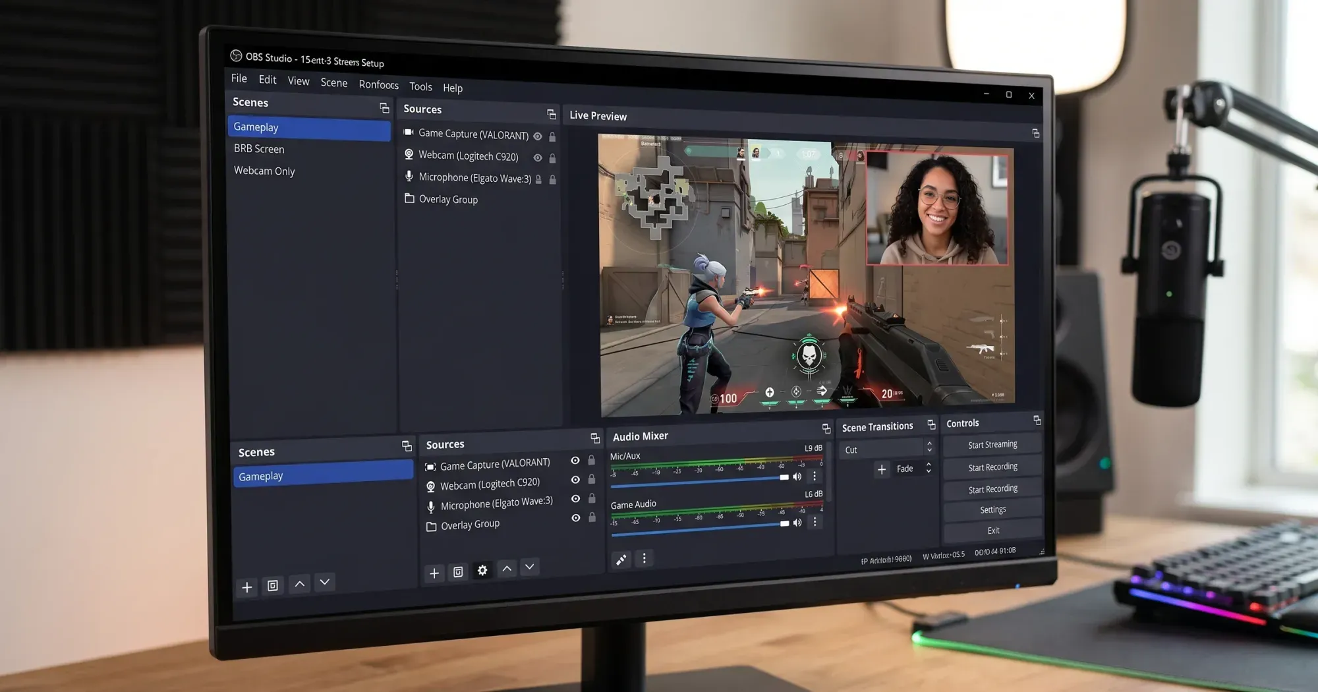Pop out the Audio Mixer dock
The height and width of the screenshot is (692, 1318).
[x=826, y=429]
